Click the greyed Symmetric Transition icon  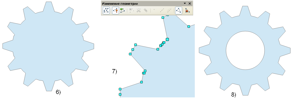tap(169, 10)
